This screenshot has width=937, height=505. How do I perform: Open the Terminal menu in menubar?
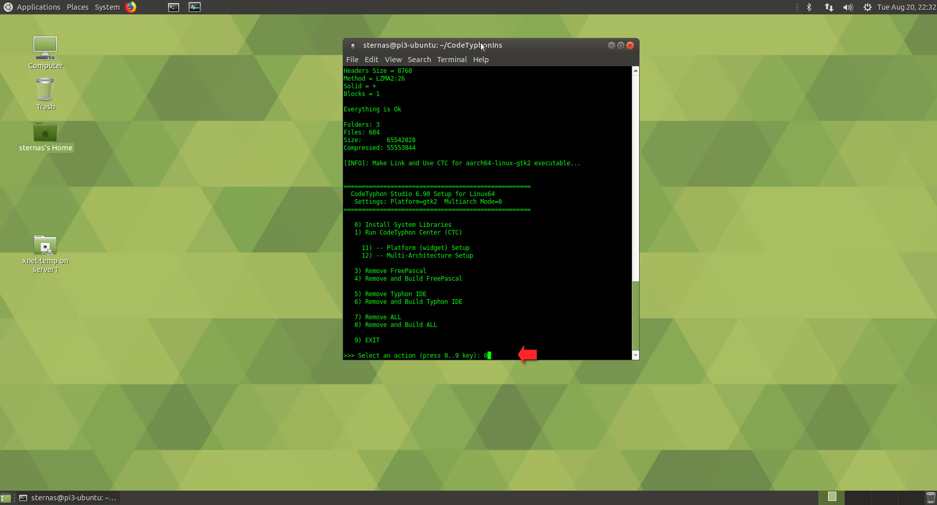tap(452, 60)
